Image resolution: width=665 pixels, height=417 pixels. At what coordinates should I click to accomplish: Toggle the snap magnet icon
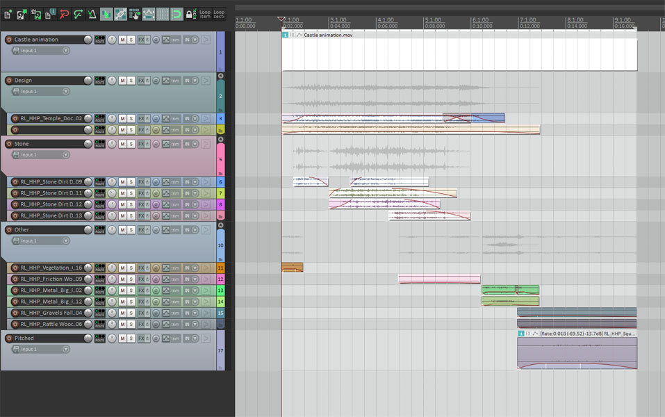click(176, 14)
